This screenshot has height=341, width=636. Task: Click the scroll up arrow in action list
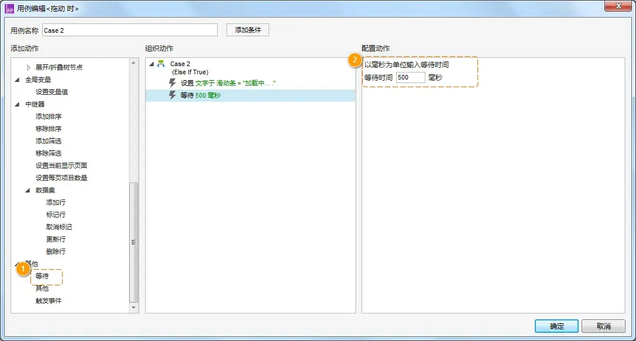coord(133,61)
